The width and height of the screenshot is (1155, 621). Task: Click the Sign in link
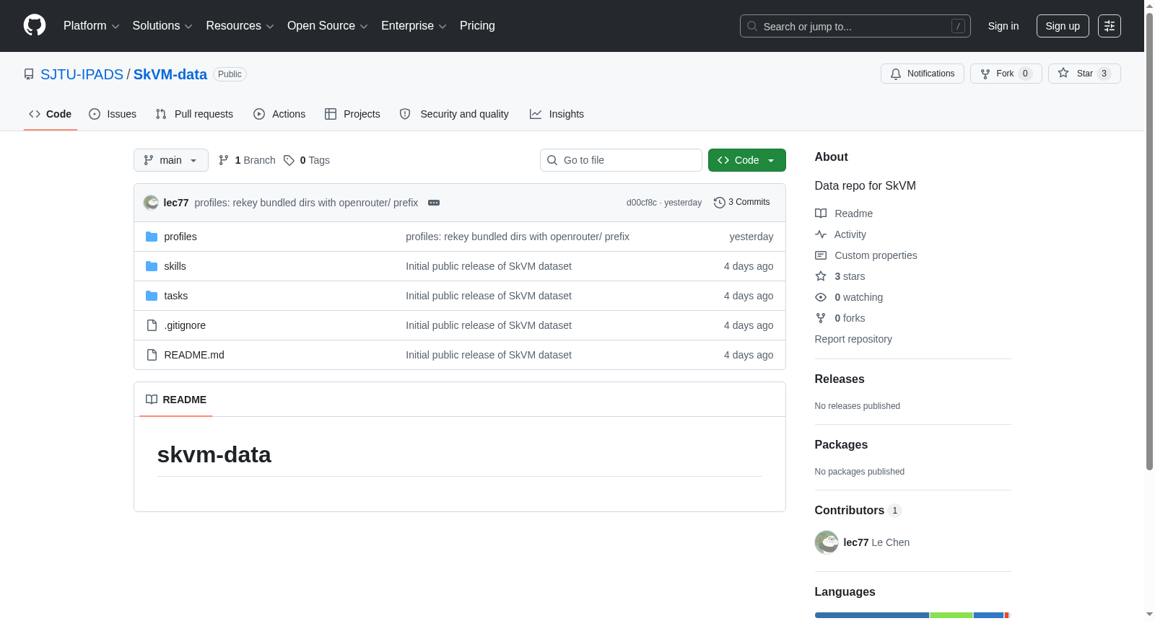click(1003, 26)
